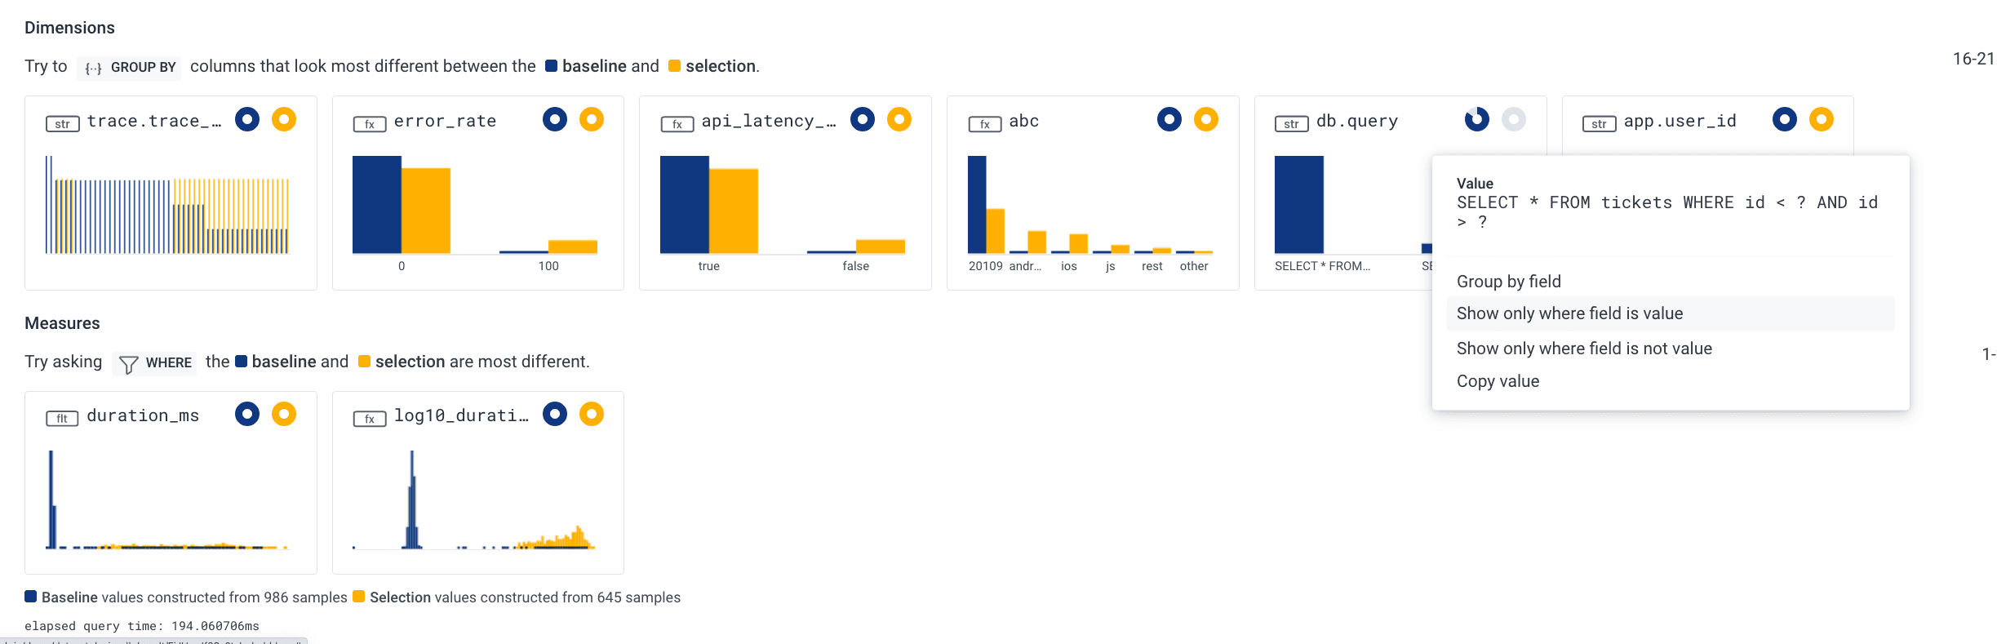This screenshot has width=1997, height=644.
Task: Toggle blue baseline circle on duration_ms card
Action: point(247,415)
